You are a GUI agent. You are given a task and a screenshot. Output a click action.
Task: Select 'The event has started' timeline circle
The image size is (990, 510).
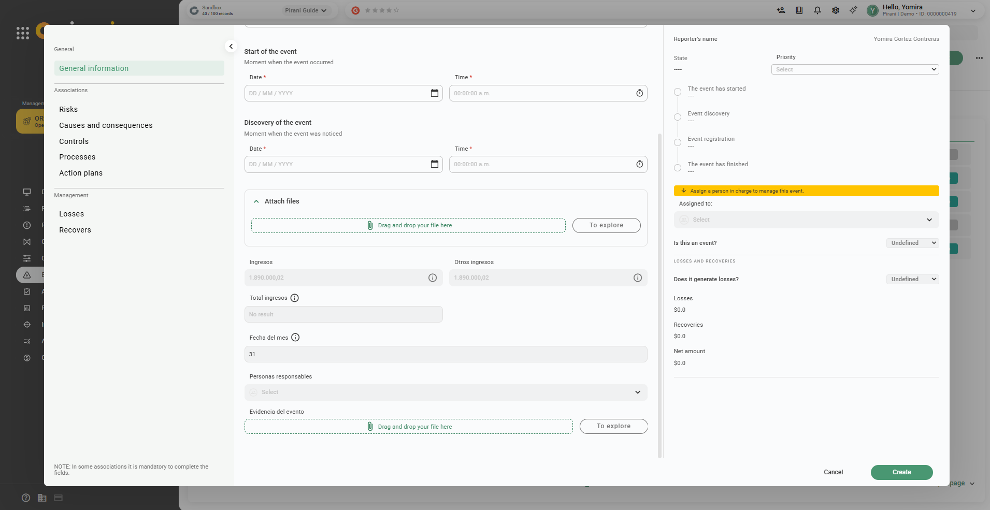tap(678, 92)
